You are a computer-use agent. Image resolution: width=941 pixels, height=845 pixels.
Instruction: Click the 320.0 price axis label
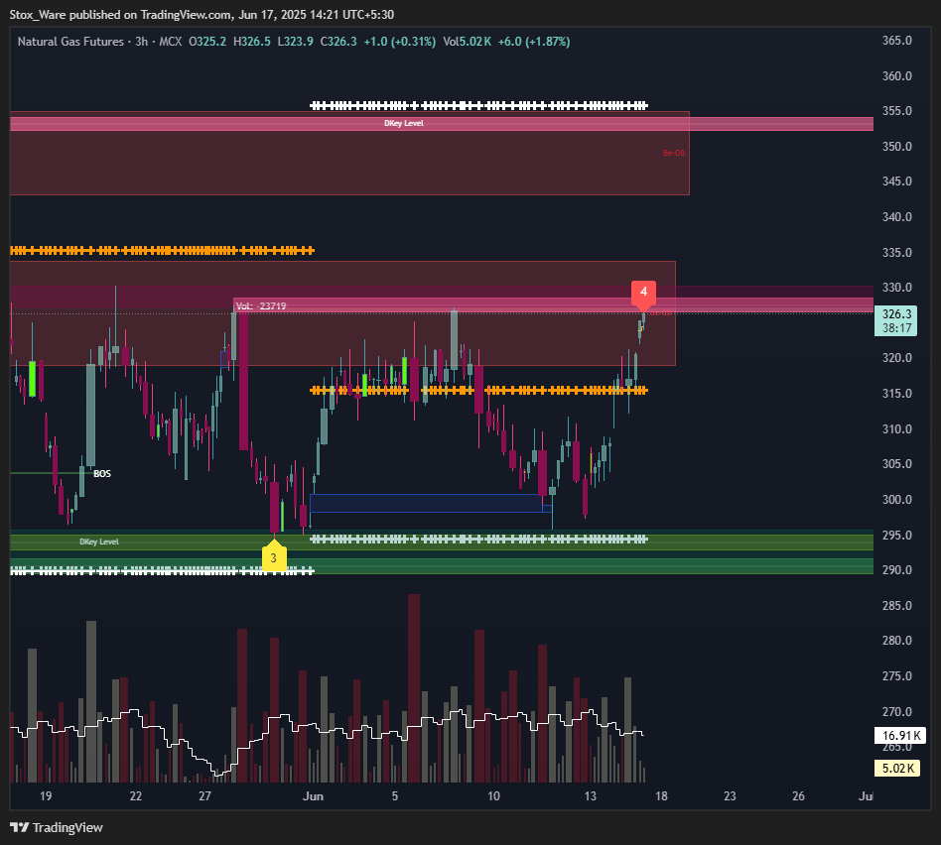coord(896,358)
